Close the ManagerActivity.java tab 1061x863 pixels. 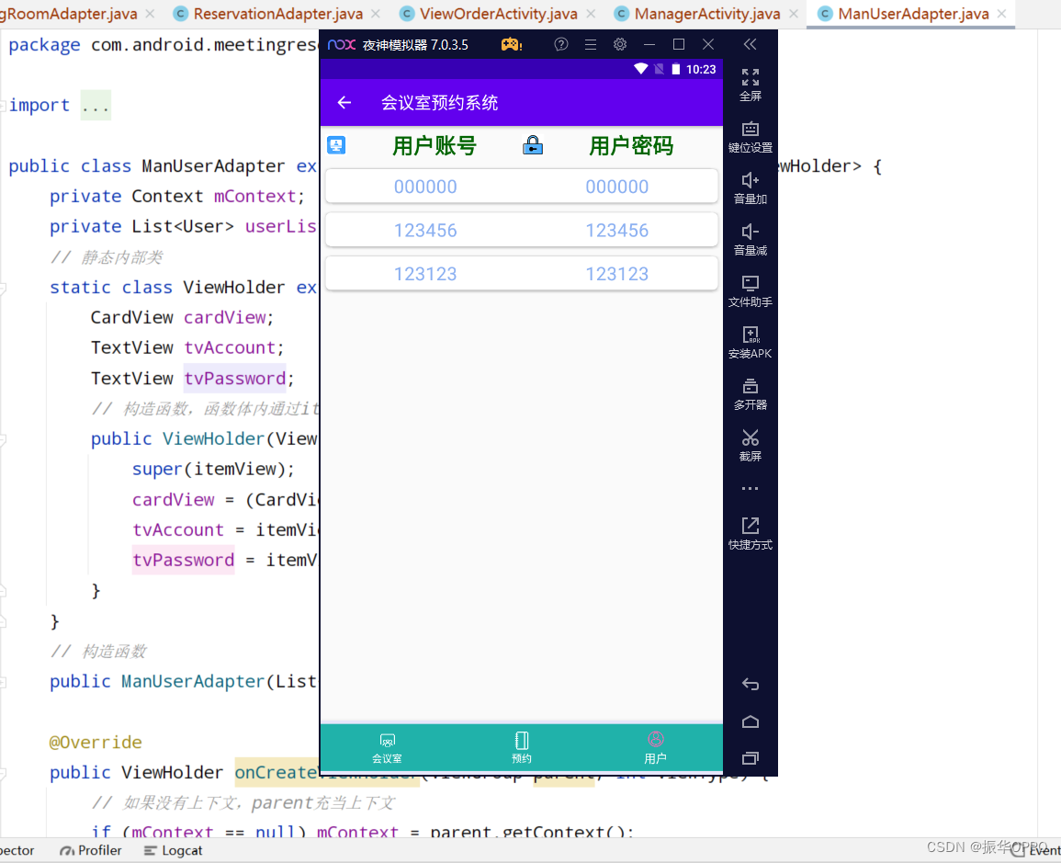[x=793, y=14]
